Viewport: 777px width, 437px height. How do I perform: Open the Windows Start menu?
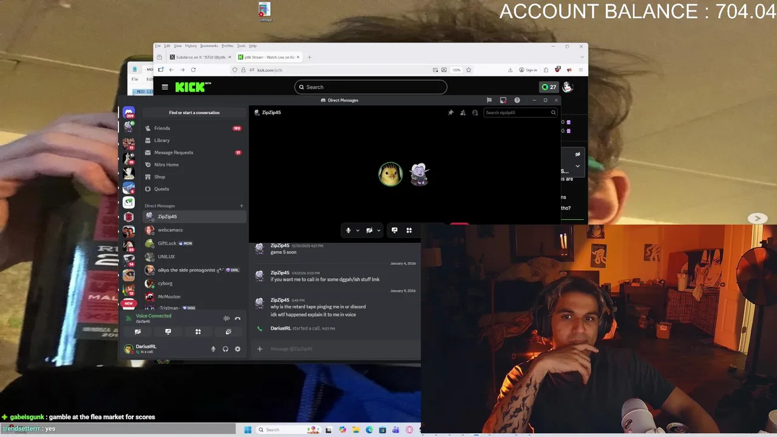click(248, 430)
